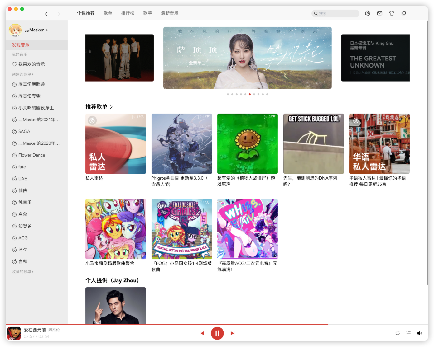Seek along the red playback progress bar
The width and height of the screenshot is (434, 347).
point(217,324)
